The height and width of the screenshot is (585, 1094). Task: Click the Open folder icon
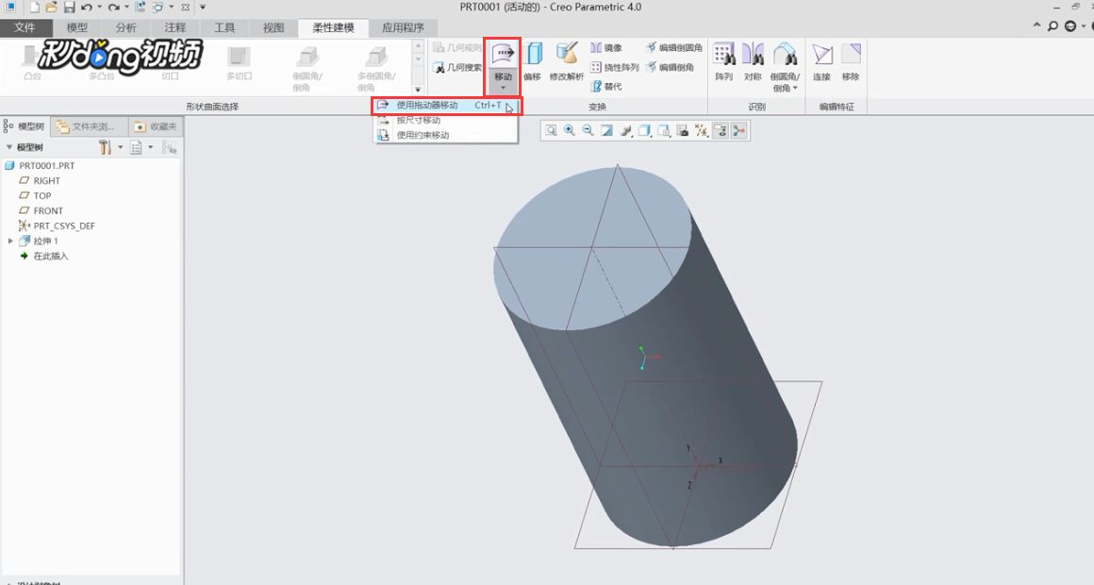pos(51,7)
